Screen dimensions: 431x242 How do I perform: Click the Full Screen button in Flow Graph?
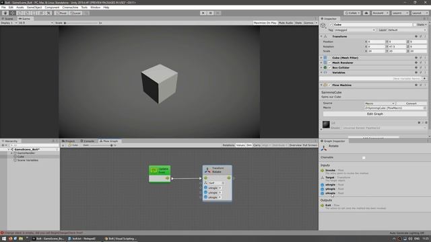coord(310,145)
